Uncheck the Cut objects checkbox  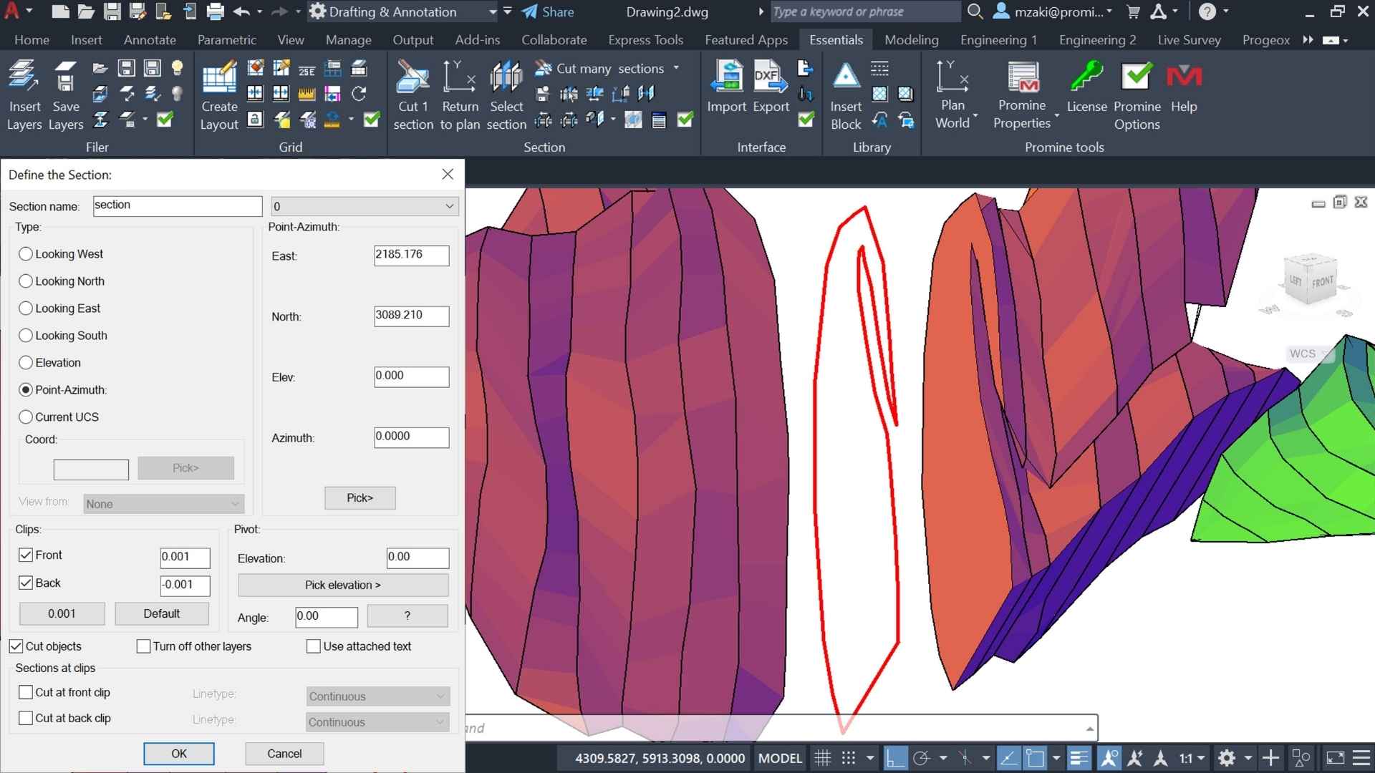(16, 646)
